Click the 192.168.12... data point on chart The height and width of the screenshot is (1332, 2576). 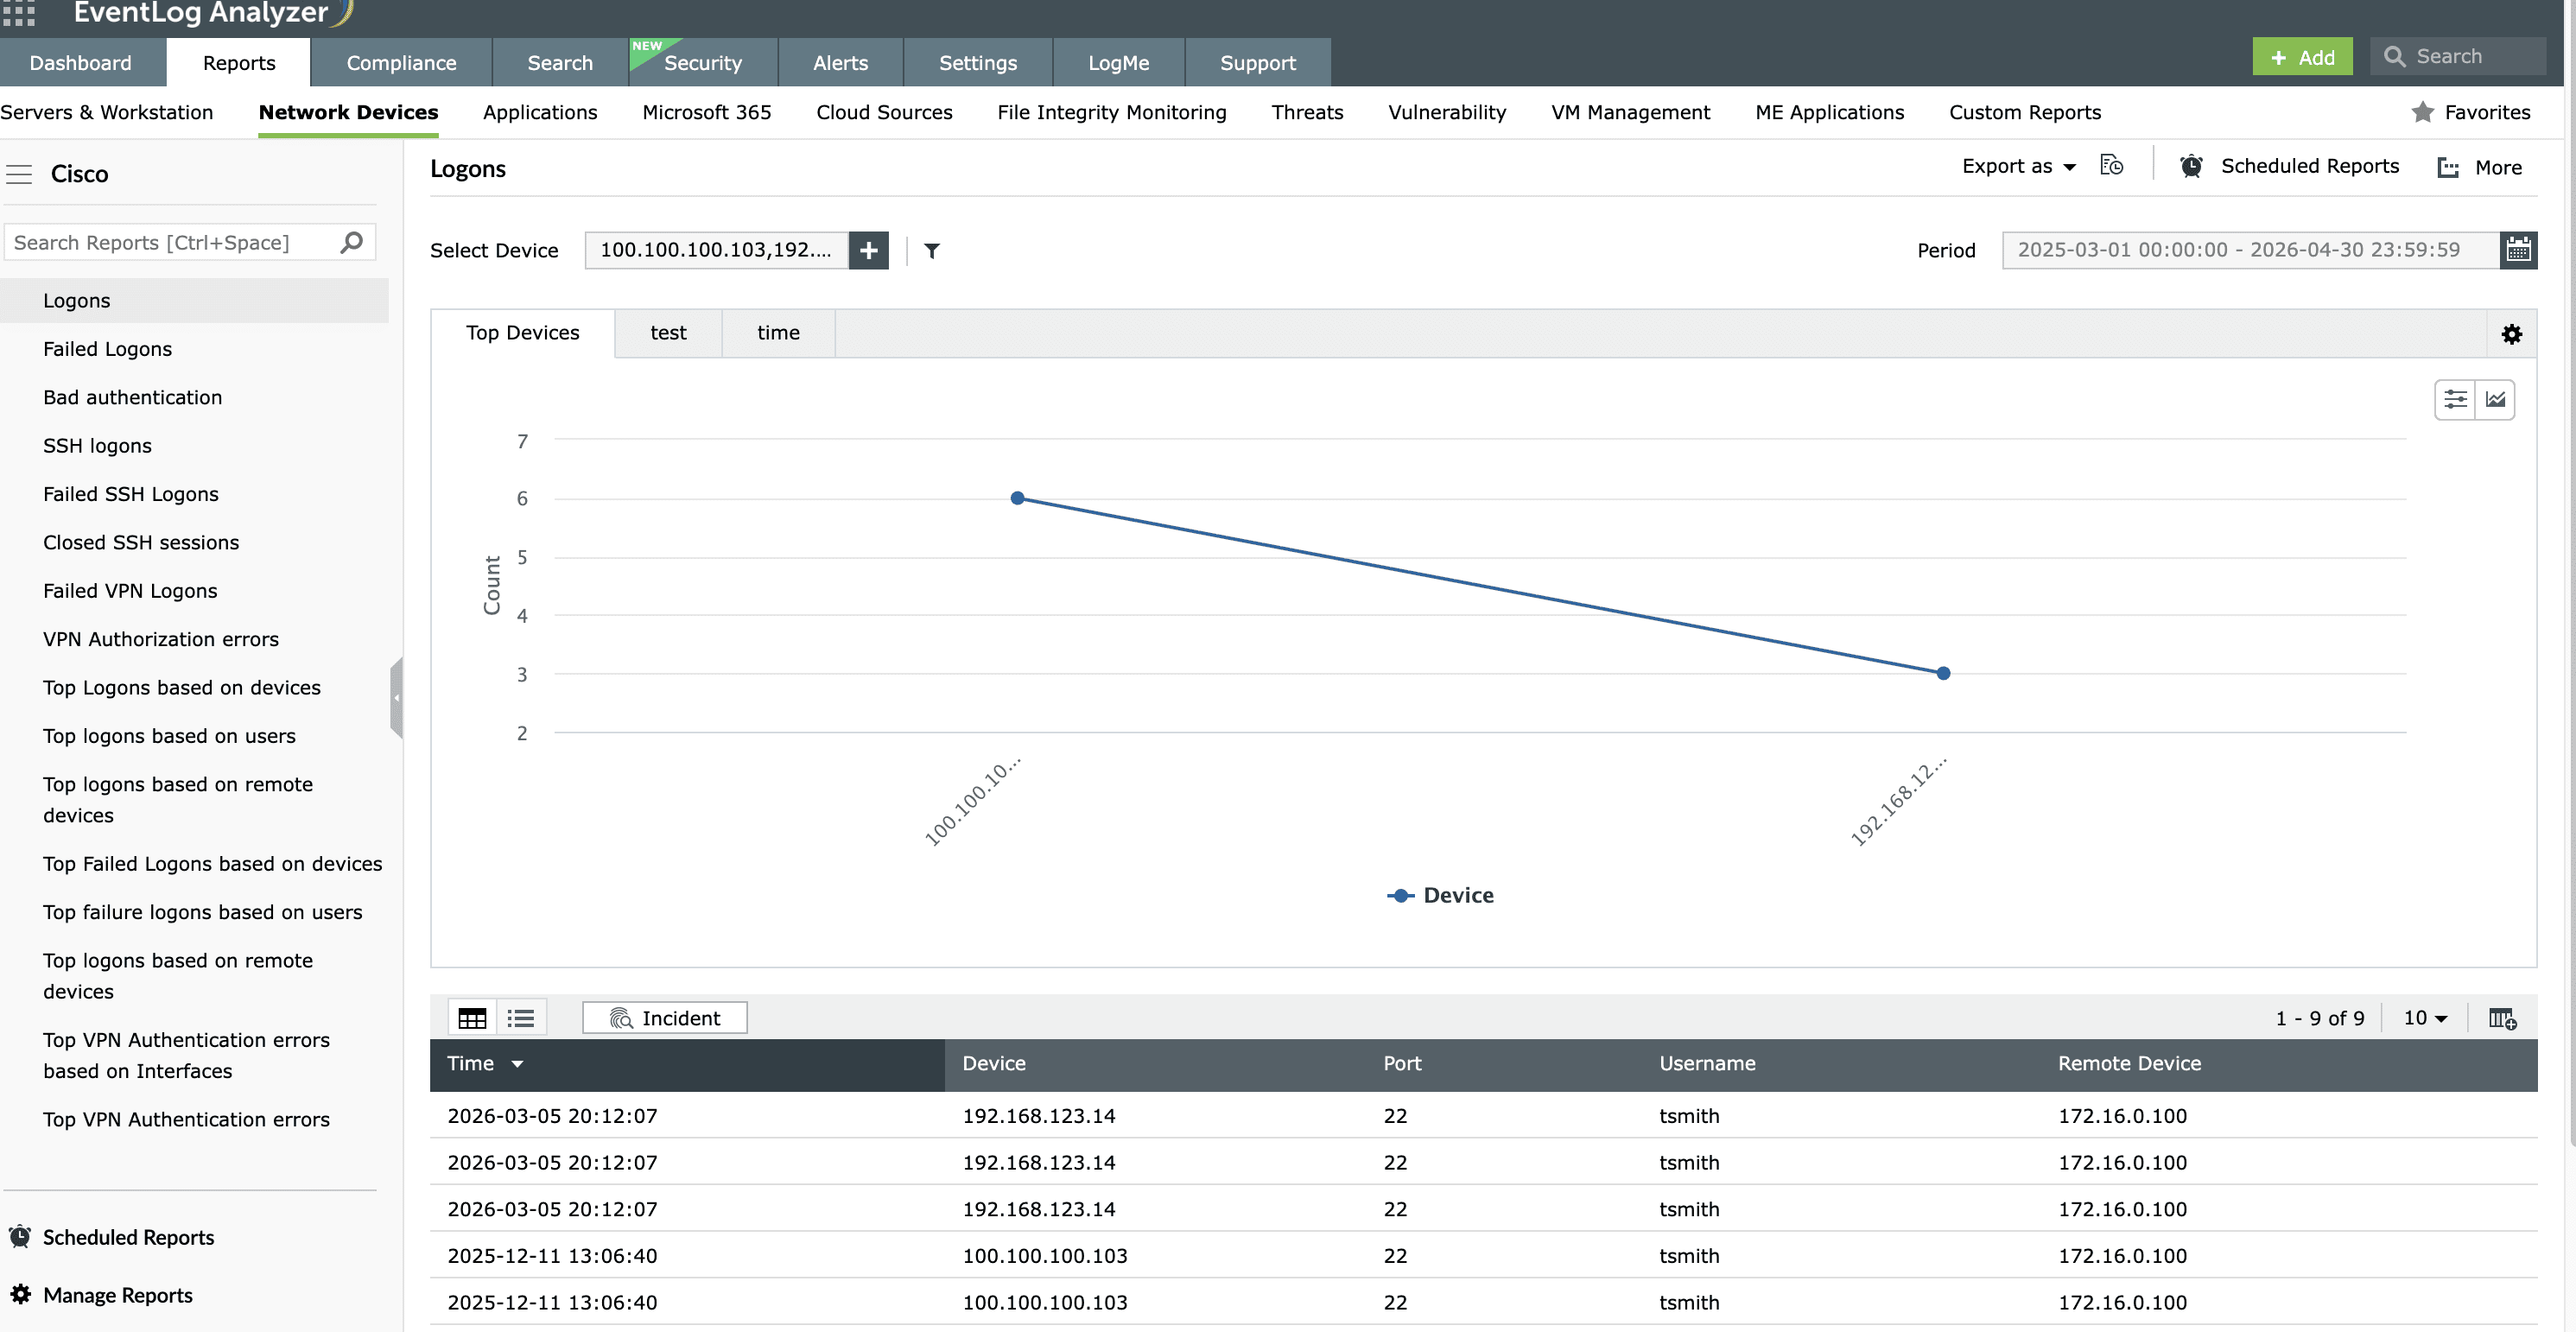pyautogui.click(x=1943, y=673)
